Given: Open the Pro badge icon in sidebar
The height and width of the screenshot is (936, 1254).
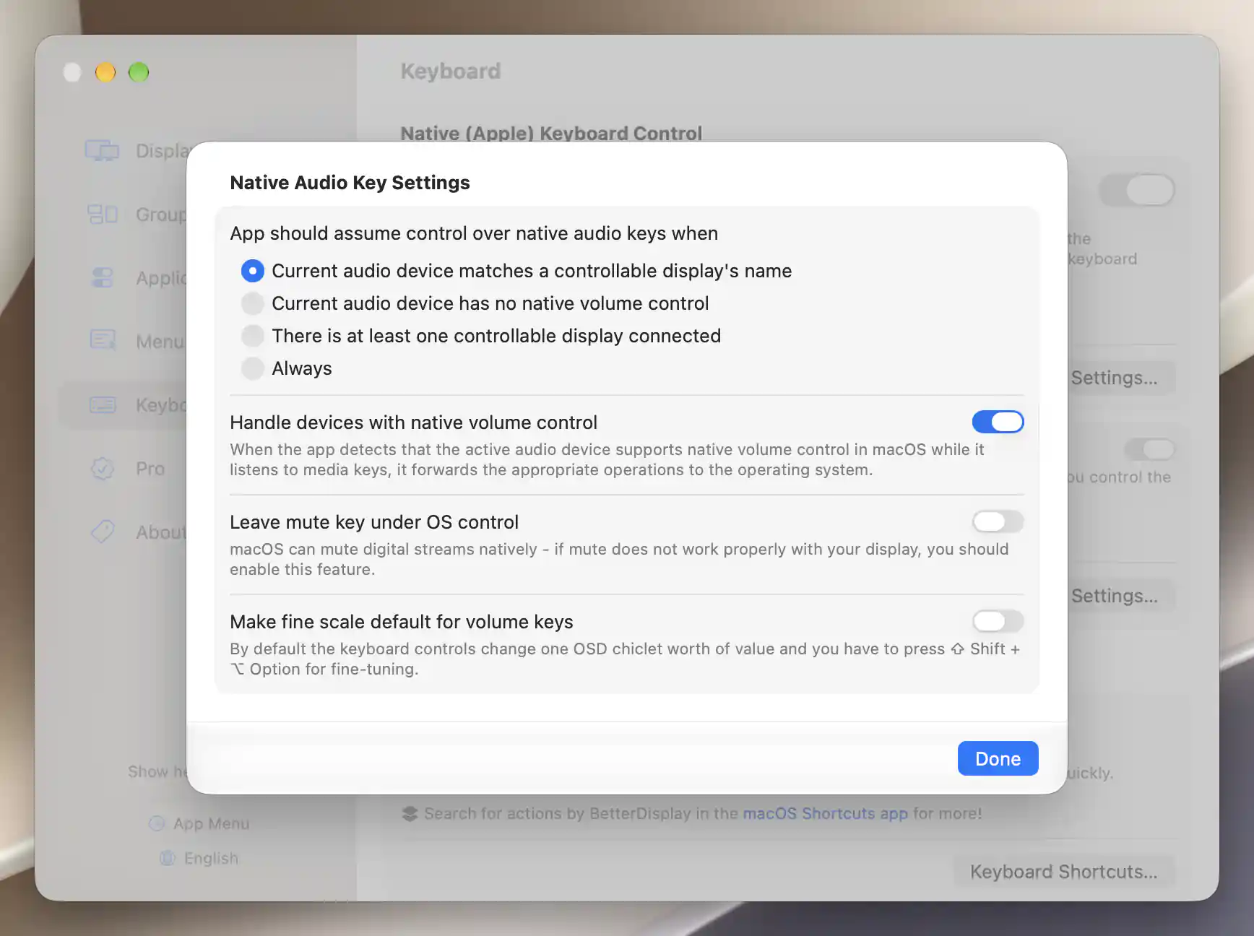Looking at the screenshot, I should (102, 469).
